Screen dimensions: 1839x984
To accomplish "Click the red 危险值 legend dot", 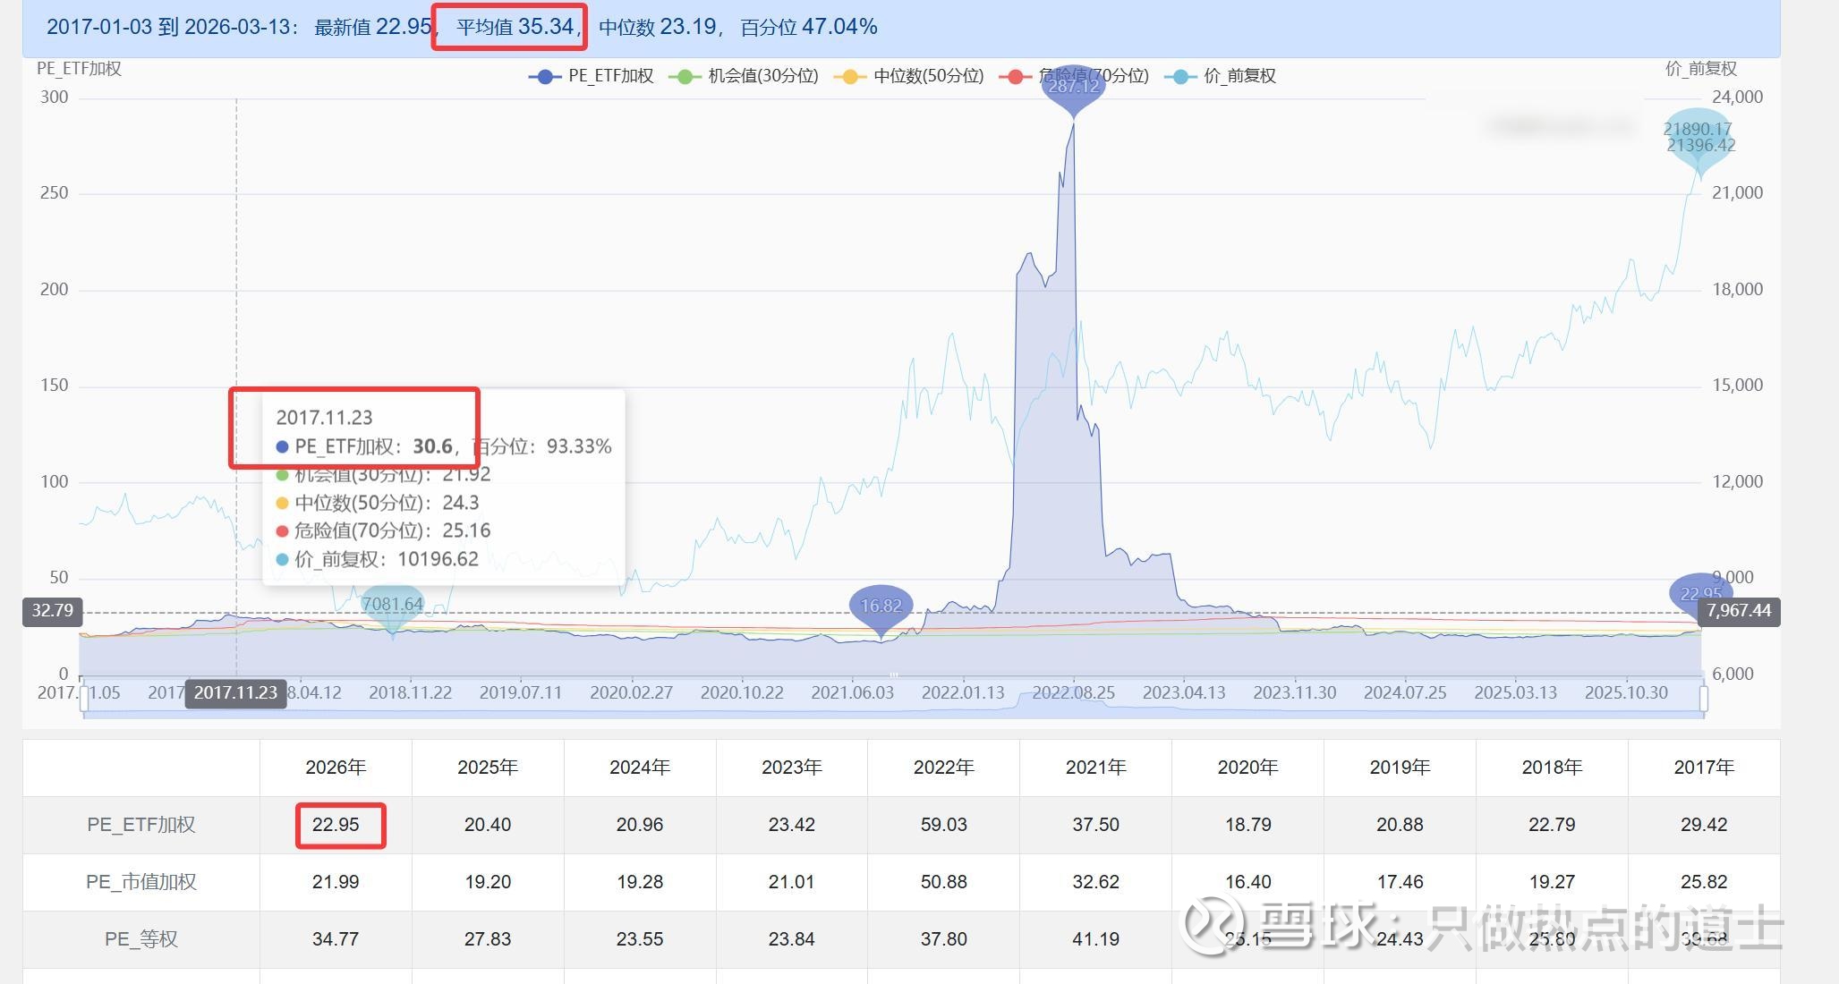I will click(1015, 76).
